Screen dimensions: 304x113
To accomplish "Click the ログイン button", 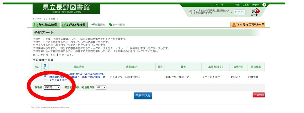I will pyautogui.click(x=240, y=12).
